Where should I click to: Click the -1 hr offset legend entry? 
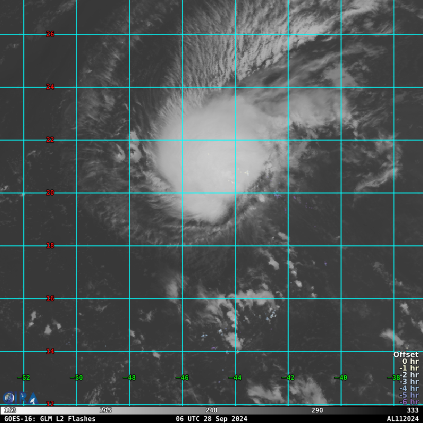pos(409,369)
